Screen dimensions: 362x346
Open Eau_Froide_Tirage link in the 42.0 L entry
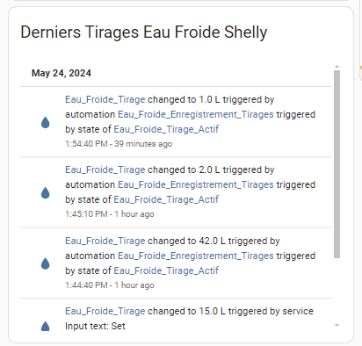pos(105,241)
